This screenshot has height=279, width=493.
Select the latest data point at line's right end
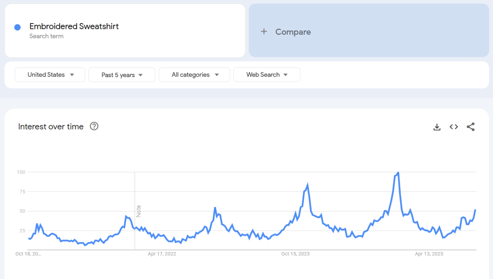click(476, 210)
